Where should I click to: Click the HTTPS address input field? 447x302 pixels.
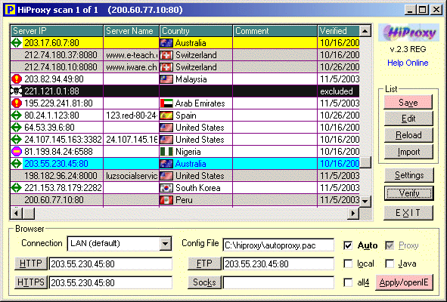click(x=110, y=282)
